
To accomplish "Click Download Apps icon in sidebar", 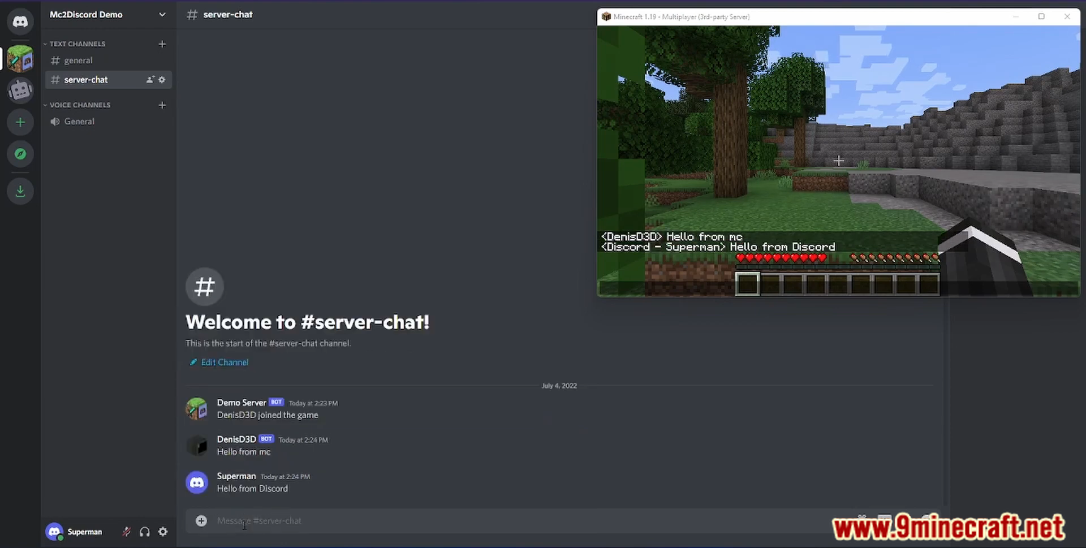I will (x=20, y=191).
